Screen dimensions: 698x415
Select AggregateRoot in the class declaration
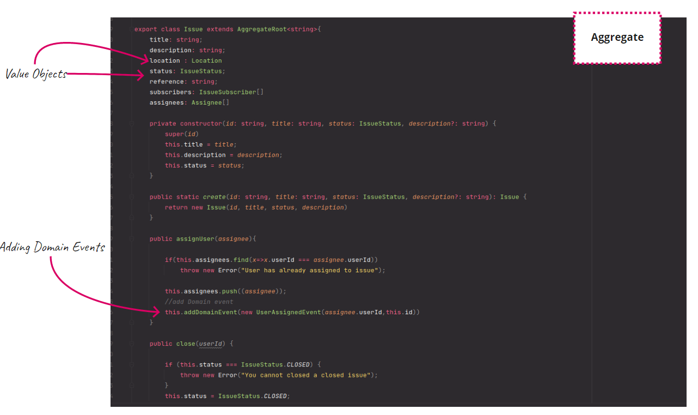(262, 29)
